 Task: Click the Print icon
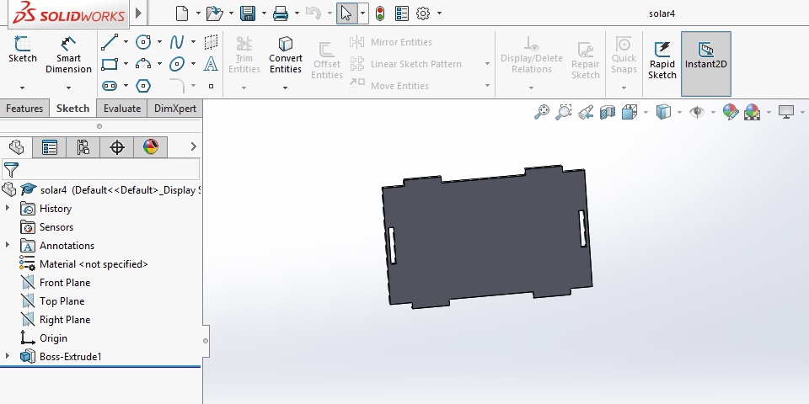pyautogui.click(x=280, y=13)
